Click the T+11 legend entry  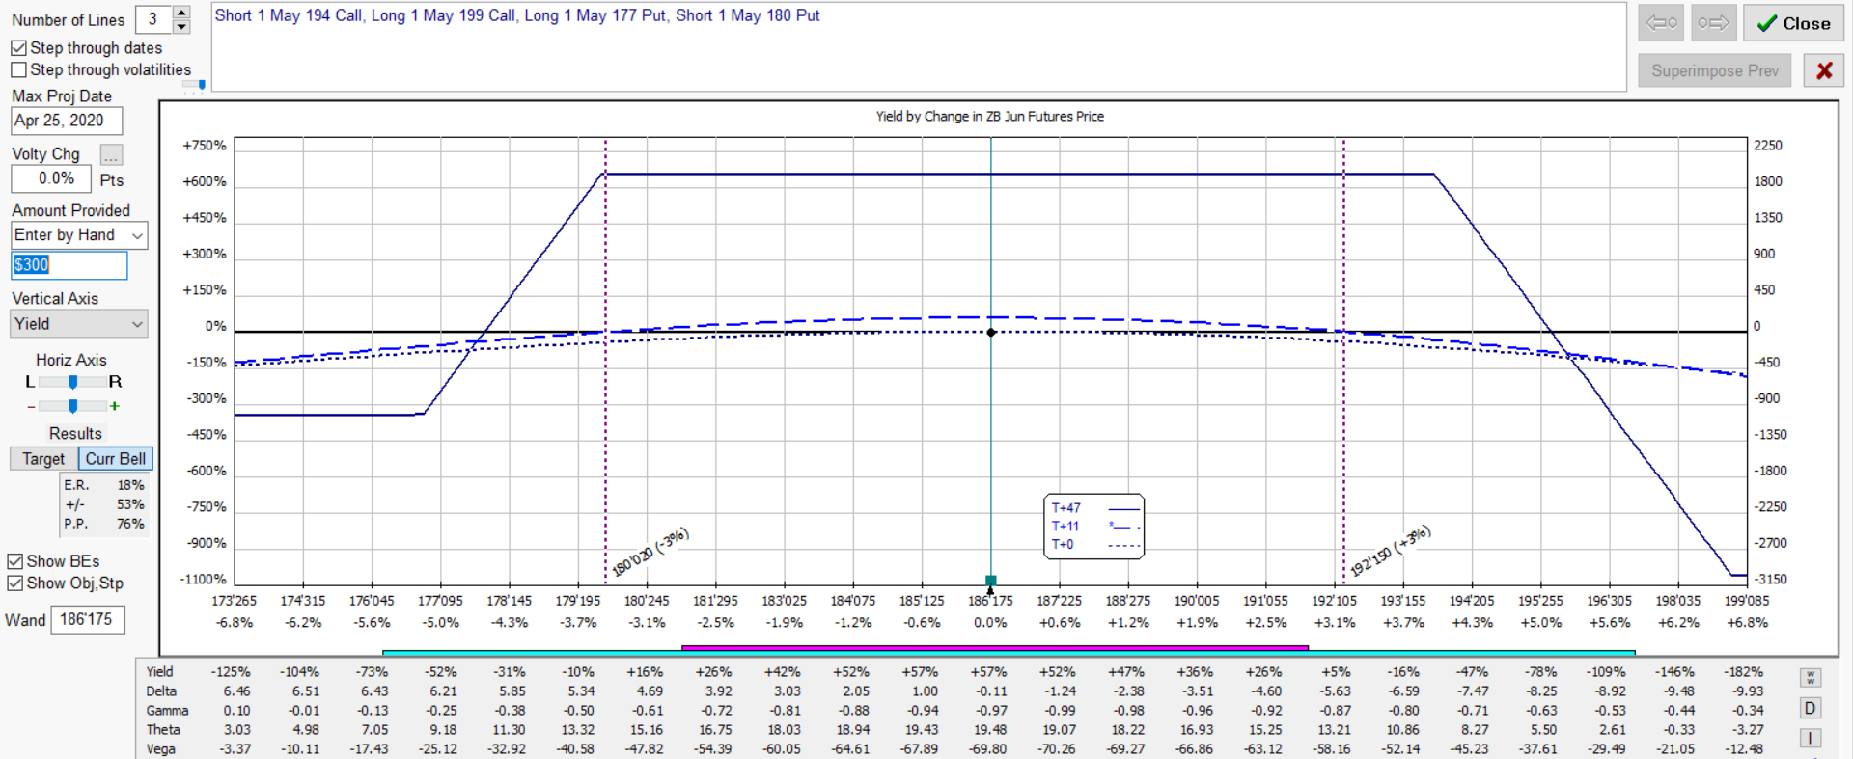[1094, 527]
